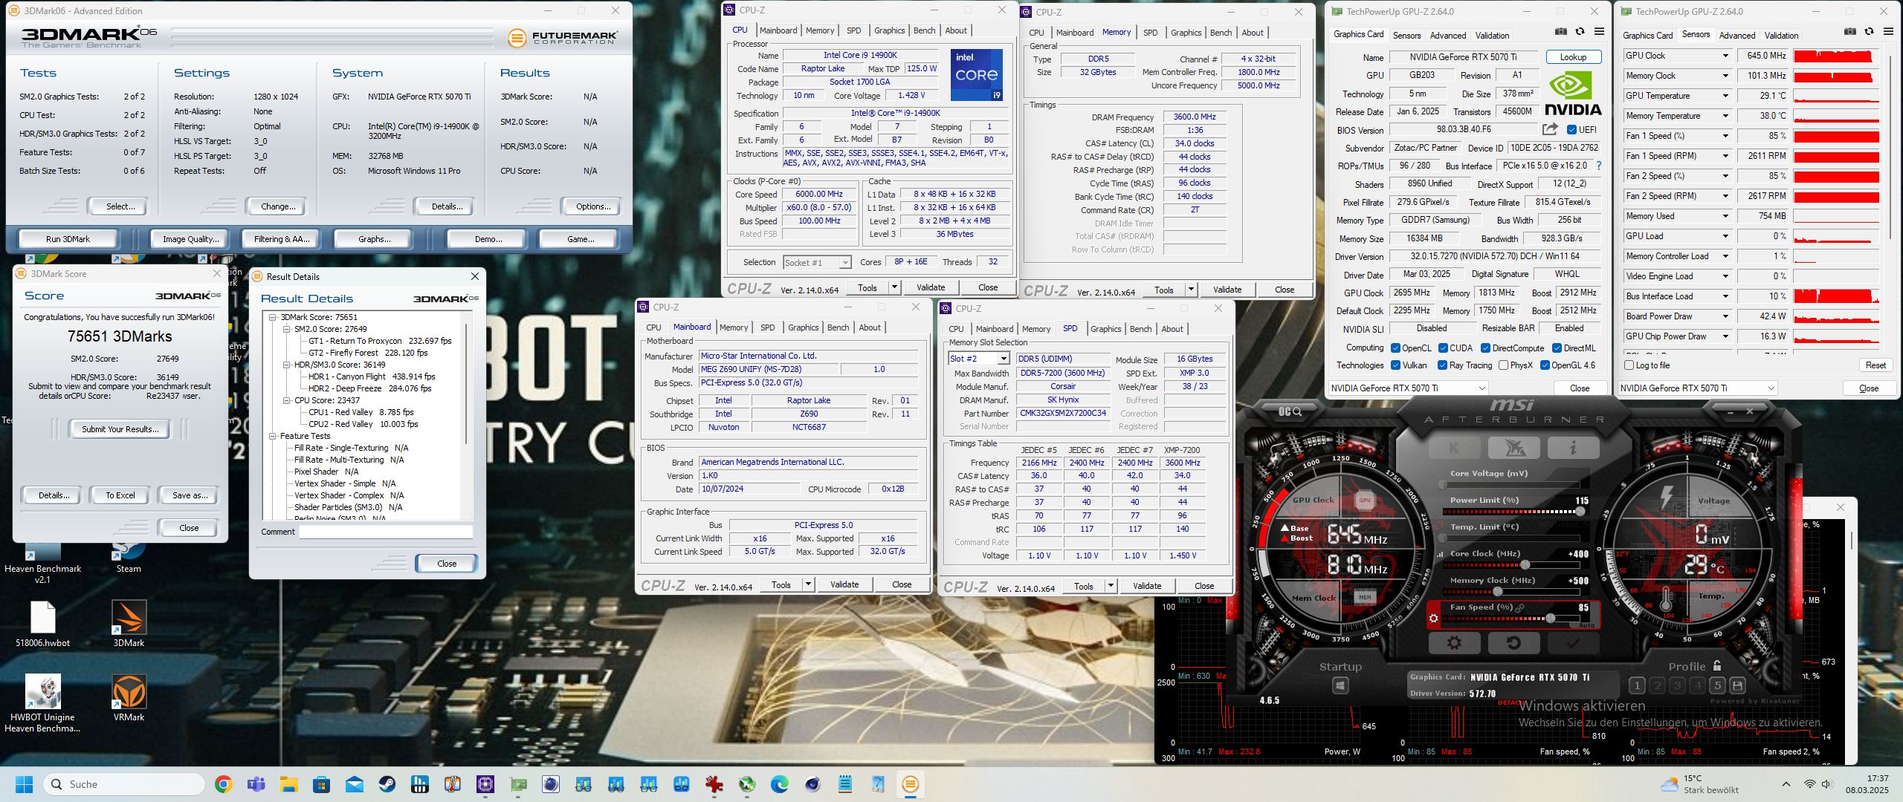1903x802 pixels.
Task: Open Tools dropdown arrow in CPU-Z Mainboard window
Action: coord(808,584)
